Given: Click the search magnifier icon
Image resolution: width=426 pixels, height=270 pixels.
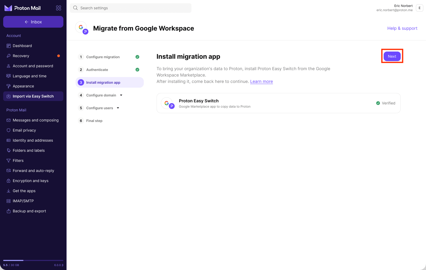Looking at the screenshot, I should point(75,8).
